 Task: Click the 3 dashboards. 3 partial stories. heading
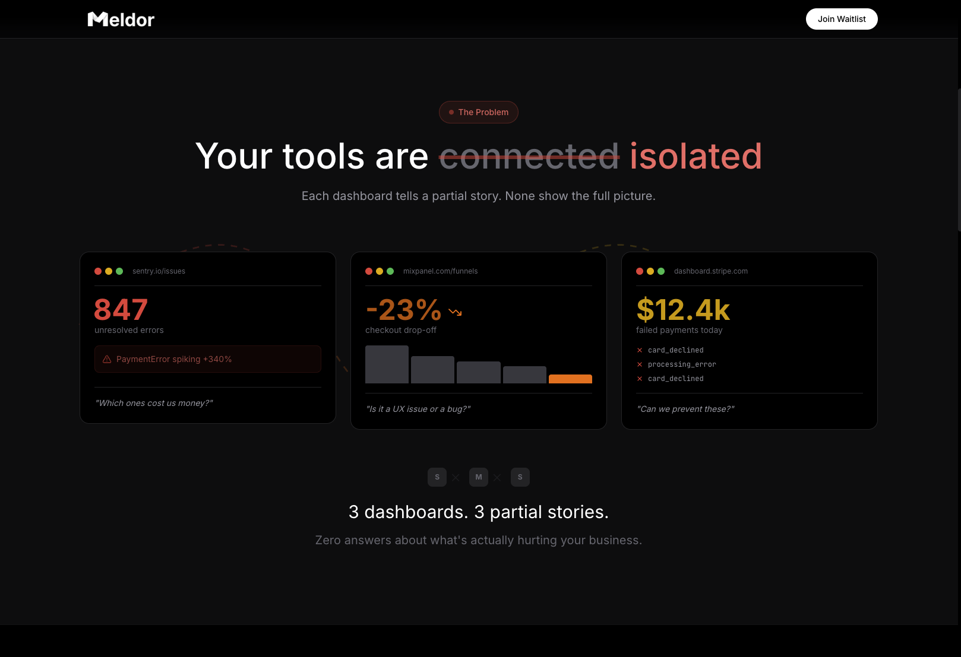[479, 512]
